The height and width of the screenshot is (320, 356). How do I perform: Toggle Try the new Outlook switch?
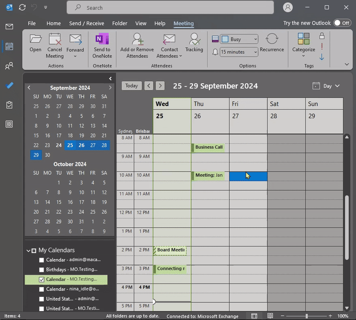(x=342, y=23)
